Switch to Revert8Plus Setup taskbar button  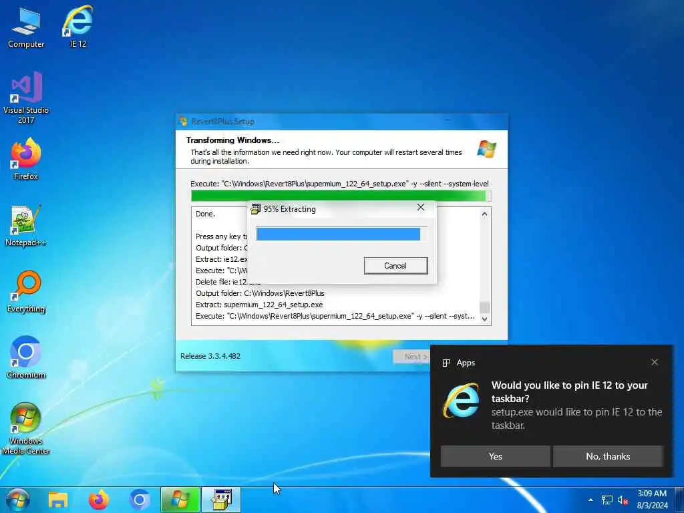click(x=180, y=500)
